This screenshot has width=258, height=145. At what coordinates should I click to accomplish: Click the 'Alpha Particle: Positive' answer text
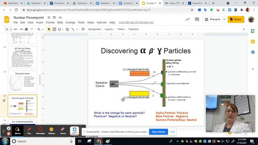(x=172, y=113)
